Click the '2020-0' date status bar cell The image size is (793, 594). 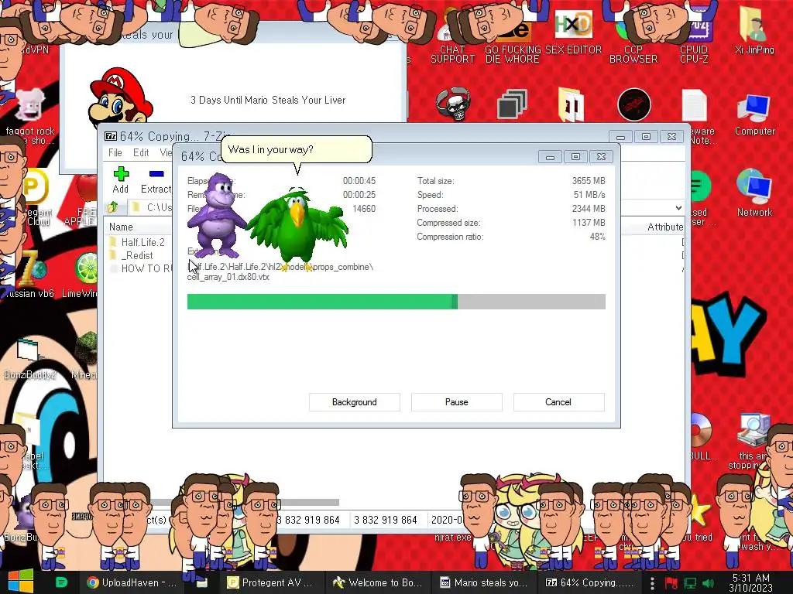point(446,520)
